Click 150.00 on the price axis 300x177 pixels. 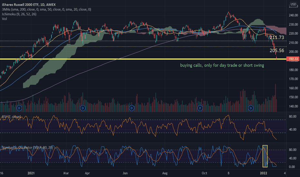[x=293, y=97]
